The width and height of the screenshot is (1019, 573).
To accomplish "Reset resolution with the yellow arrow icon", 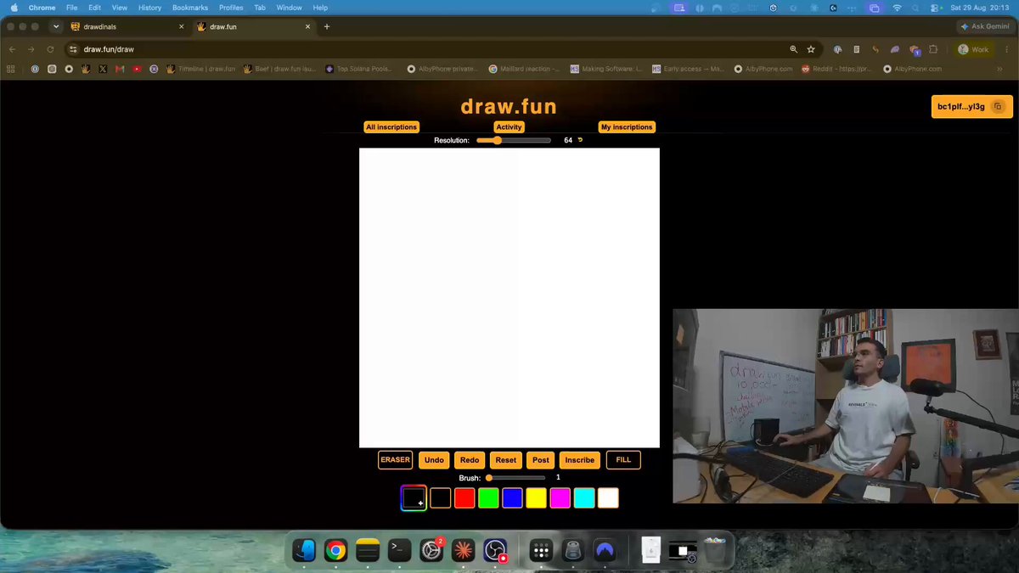I will click(581, 140).
